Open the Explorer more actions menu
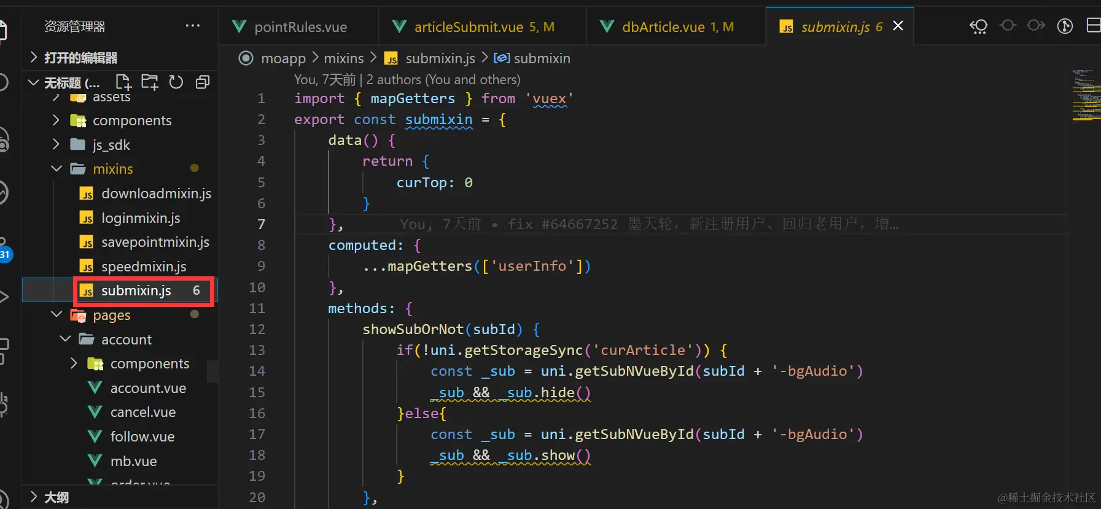 coord(193,26)
